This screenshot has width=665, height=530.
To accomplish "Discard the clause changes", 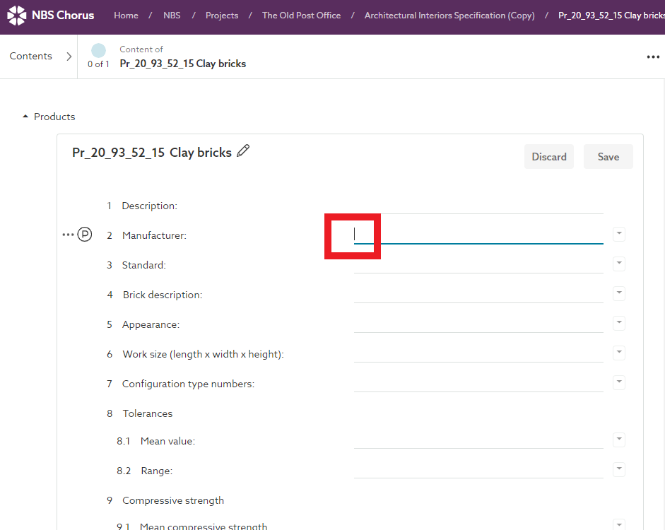I will click(x=549, y=157).
